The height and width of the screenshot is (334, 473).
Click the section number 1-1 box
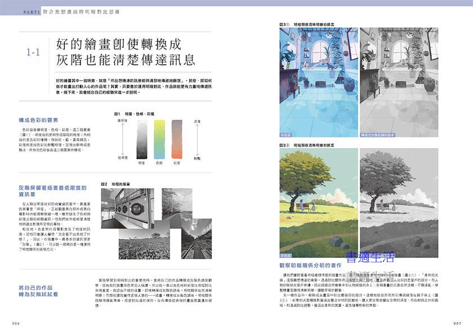click(x=33, y=52)
